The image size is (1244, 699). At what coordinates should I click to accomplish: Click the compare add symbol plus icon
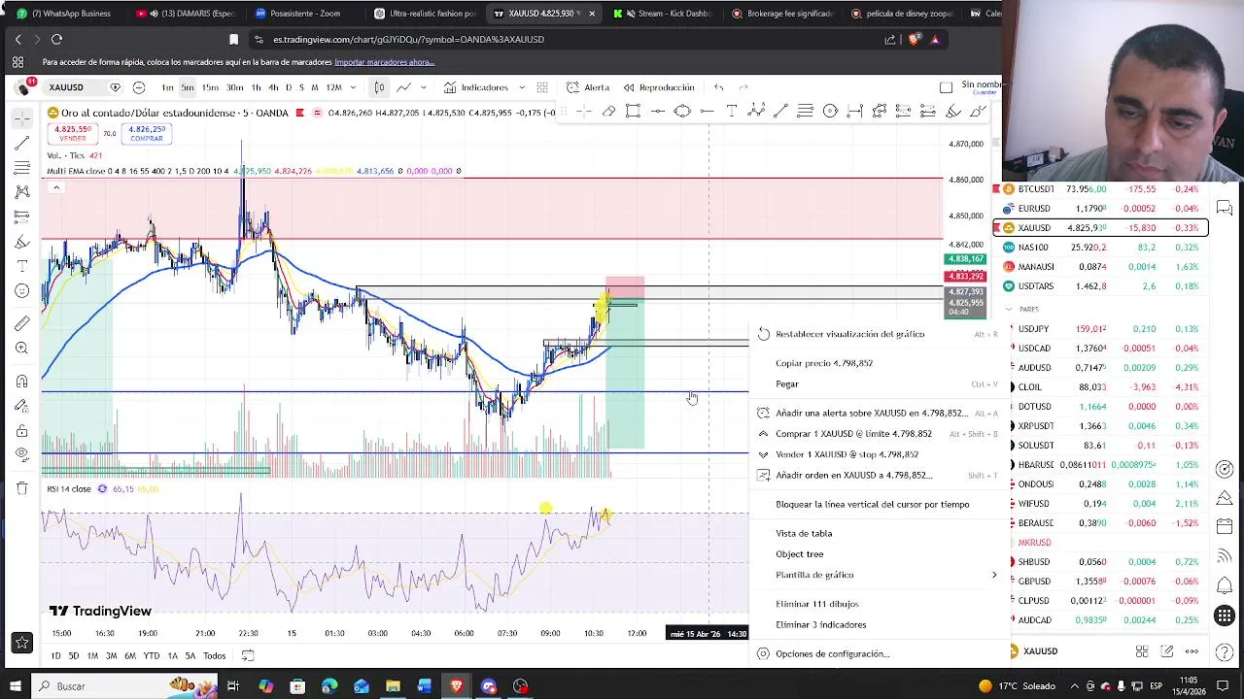coord(139,87)
